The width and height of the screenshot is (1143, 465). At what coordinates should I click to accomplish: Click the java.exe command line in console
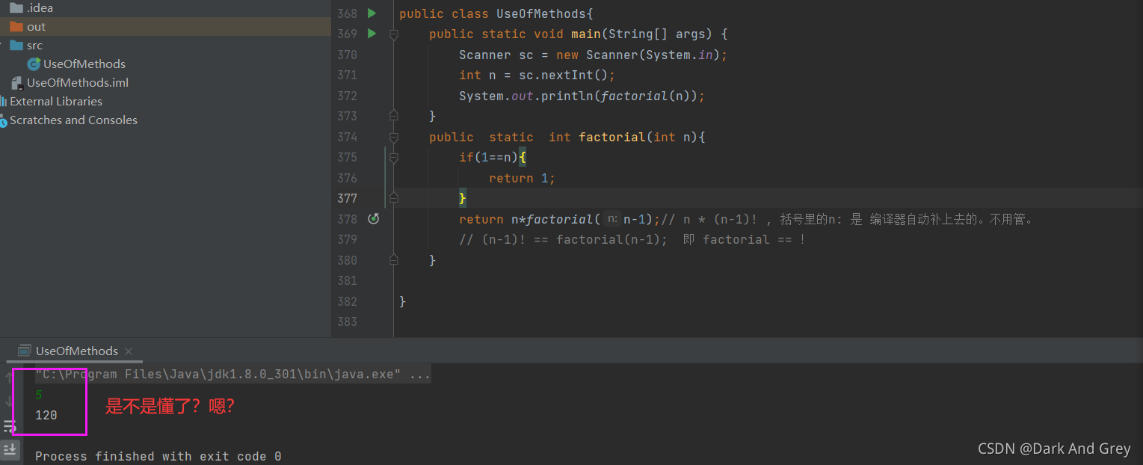(x=232, y=375)
